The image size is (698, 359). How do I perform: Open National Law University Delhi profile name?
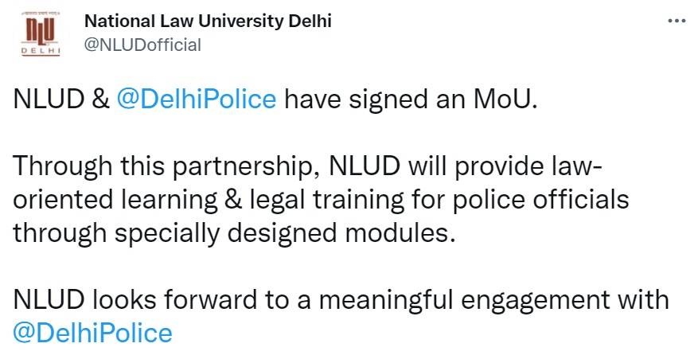(x=208, y=21)
